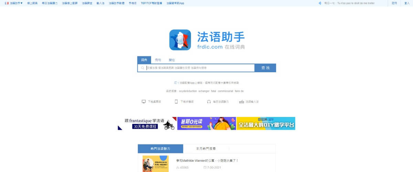This screenshot has height=172, width=413.
Task: Search recent phrase faire de
Action: pos(239,91)
